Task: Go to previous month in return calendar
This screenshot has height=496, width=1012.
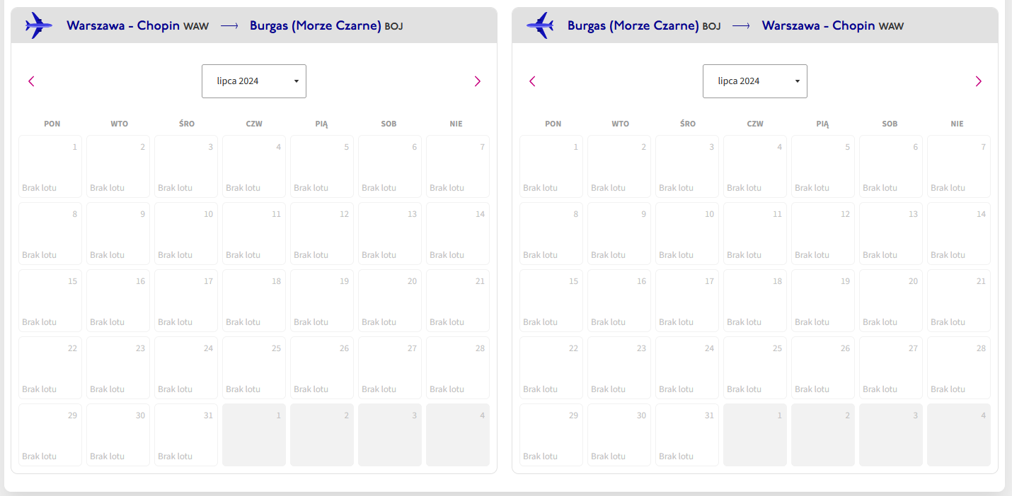Action: [532, 81]
